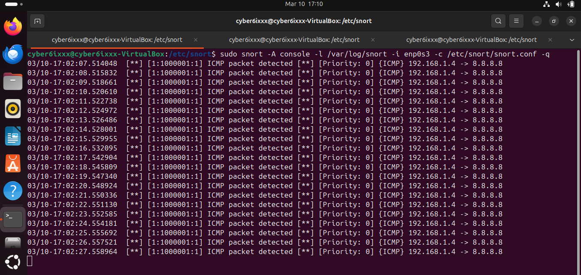Screen dimensions: 581x275
Task: Click the network status icon in top bar
Action: pyautogui.click(x=546, y=4)
